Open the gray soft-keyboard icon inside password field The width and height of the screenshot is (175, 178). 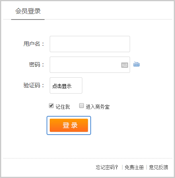point(124,65)
